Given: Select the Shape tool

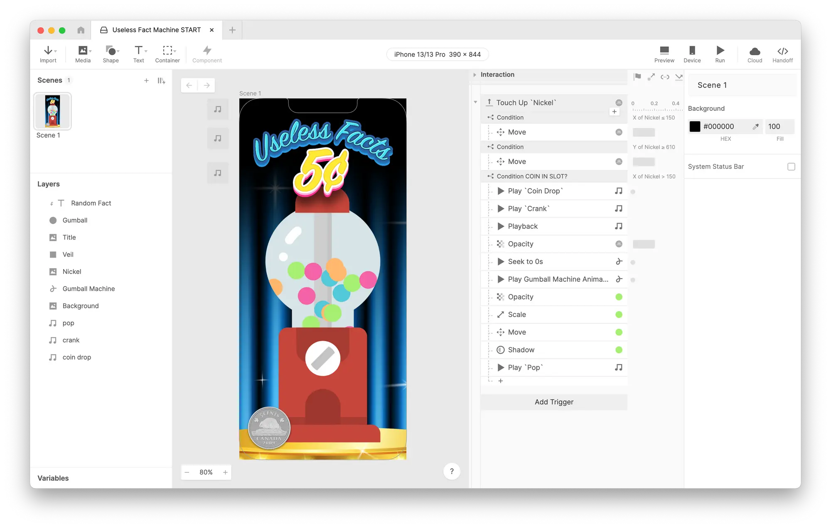Looking at the screenshot, I should [x=111, y=51].
